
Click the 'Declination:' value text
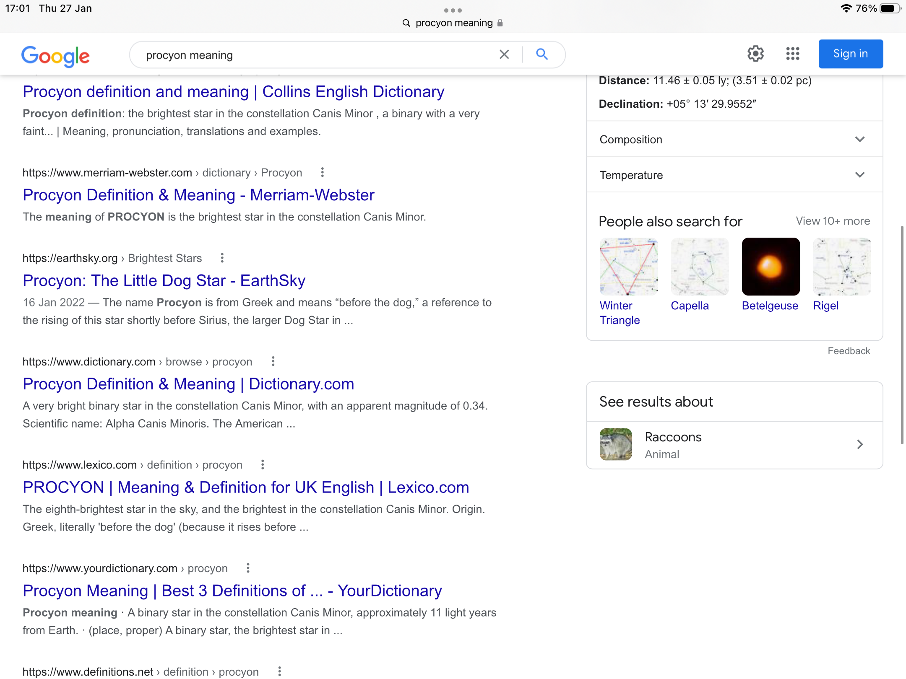pos(711,104)
